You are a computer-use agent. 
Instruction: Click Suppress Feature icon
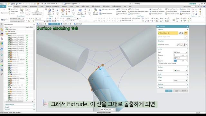point(129,14)
